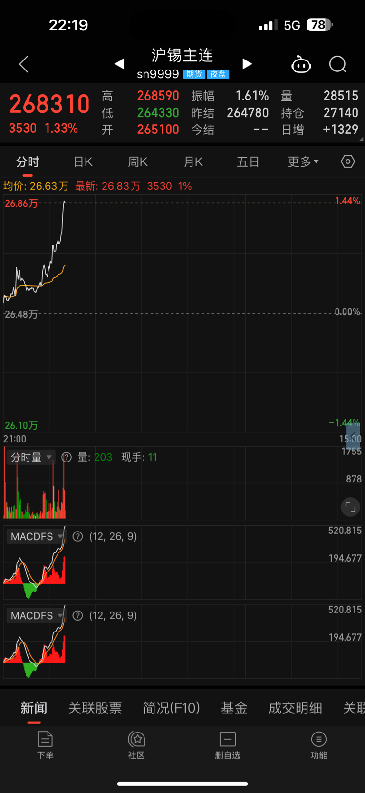The image size is (365, 793).
Task: Switch to 五日 chart tab
Action: 248,162
